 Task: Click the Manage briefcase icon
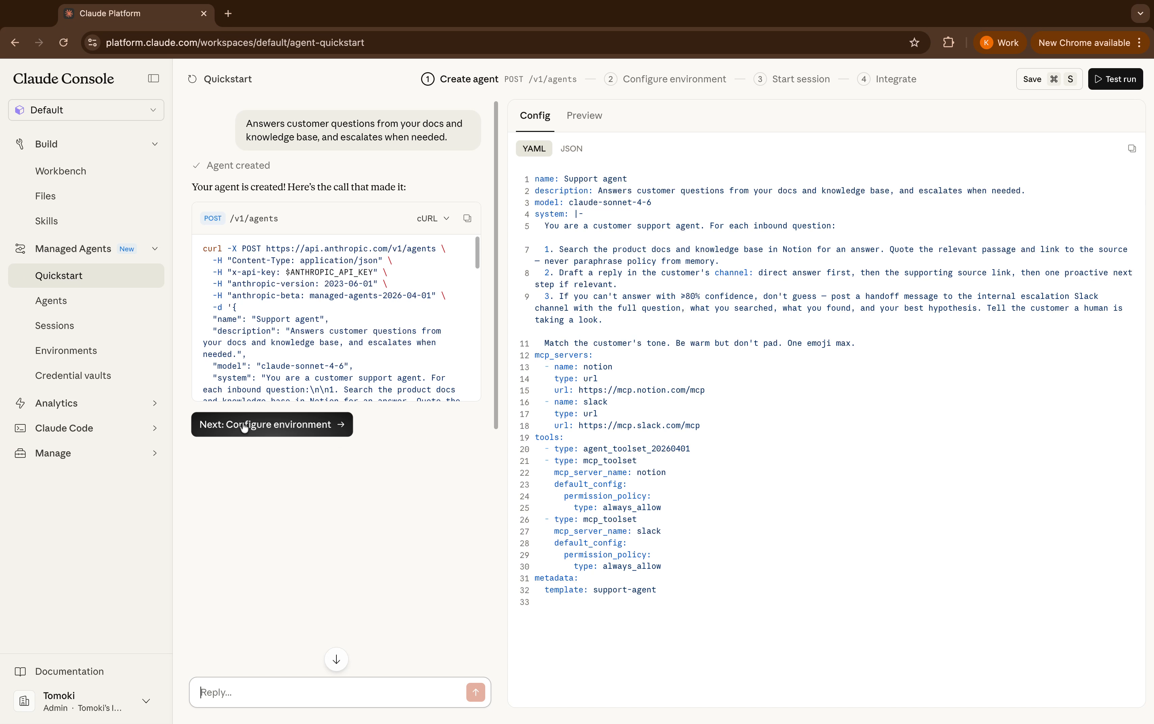pos(20,453)
